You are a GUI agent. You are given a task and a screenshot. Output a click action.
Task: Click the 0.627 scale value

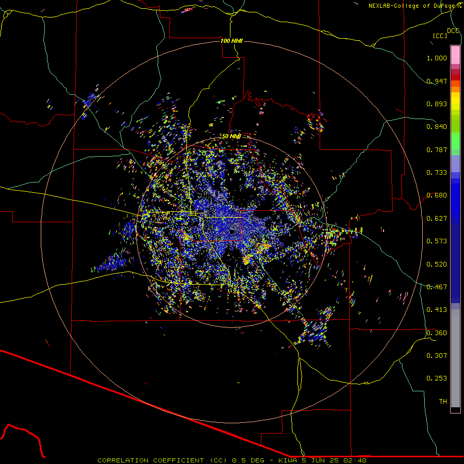point(437,219)
